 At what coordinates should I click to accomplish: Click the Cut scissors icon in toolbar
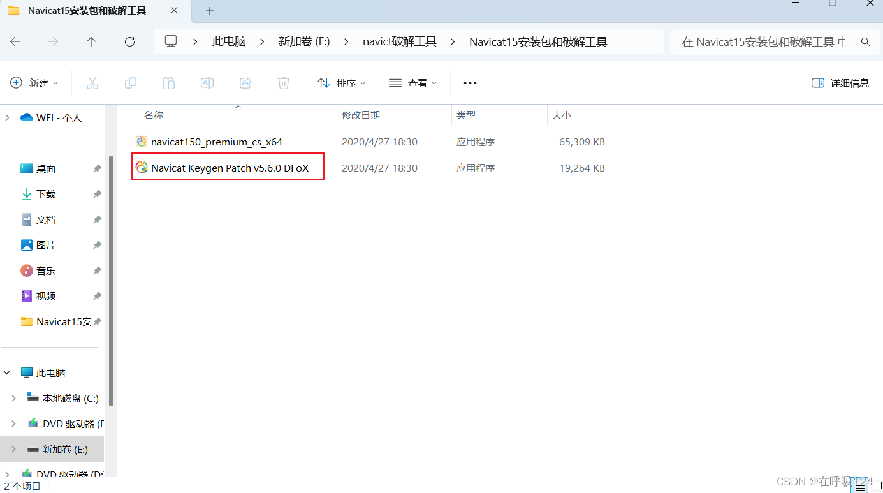pos(92,83)
